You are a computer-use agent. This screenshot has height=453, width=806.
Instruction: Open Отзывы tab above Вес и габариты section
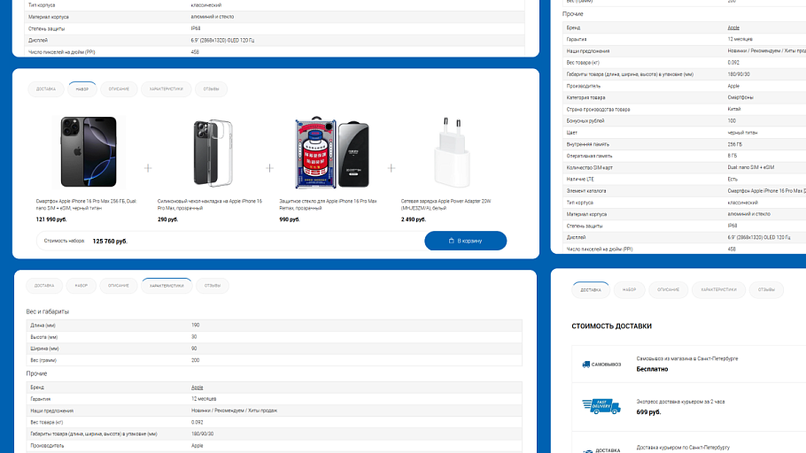coord(213,286)
